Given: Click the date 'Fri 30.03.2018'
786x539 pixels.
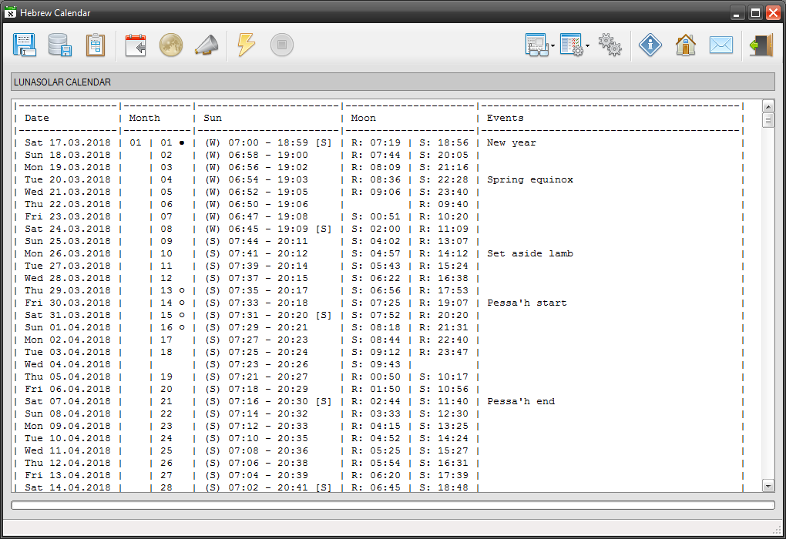Looking at the screenshot, I should [x=68, y=303].
